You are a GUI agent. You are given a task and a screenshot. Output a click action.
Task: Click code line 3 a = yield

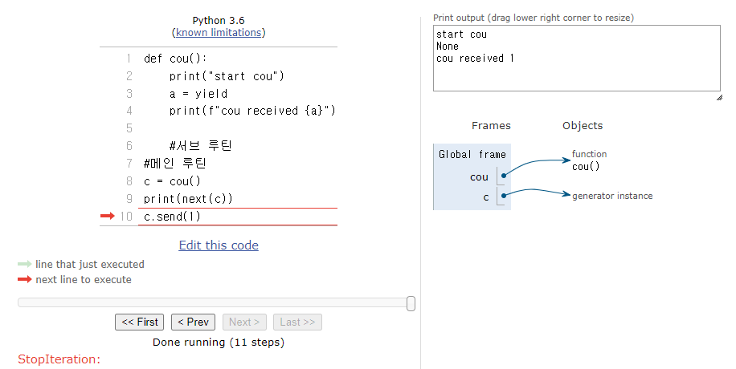(x=198, y=94)
